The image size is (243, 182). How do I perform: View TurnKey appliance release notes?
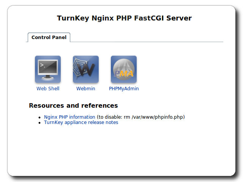click(x=81, y=122)
